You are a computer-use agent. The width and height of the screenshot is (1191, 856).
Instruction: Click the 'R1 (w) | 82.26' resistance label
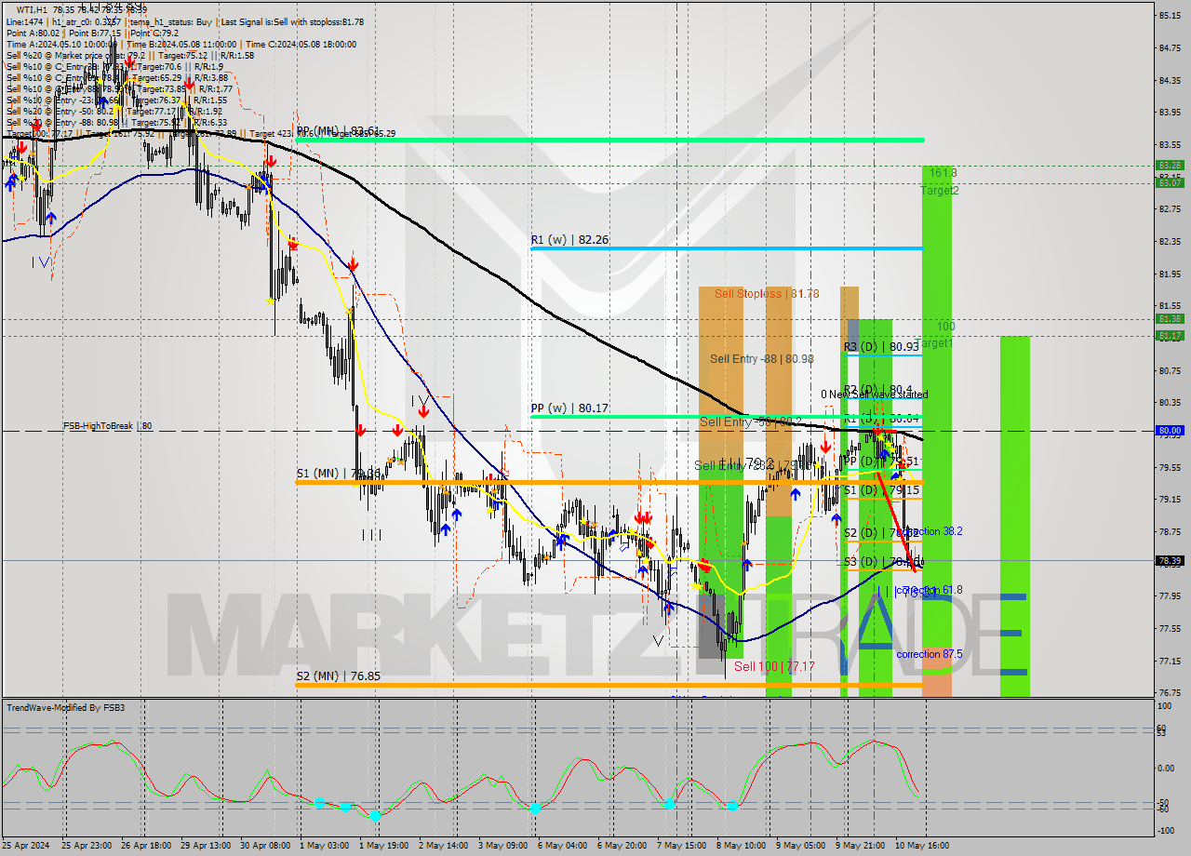(569, 240)
